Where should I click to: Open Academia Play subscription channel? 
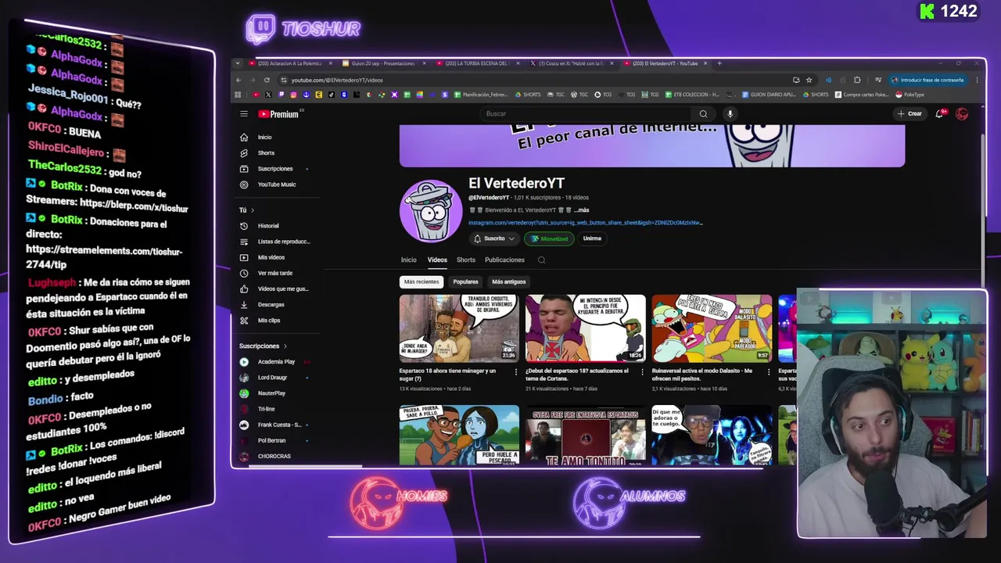click(x=275, y=362)
